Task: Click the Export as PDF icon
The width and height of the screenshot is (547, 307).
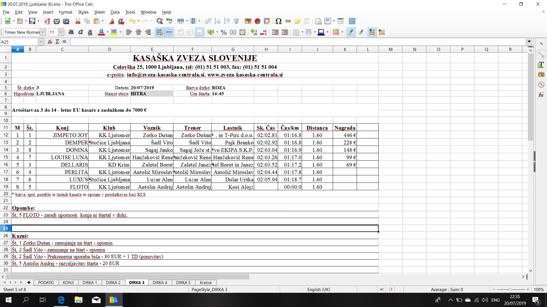Action: [x=47, y=21]
